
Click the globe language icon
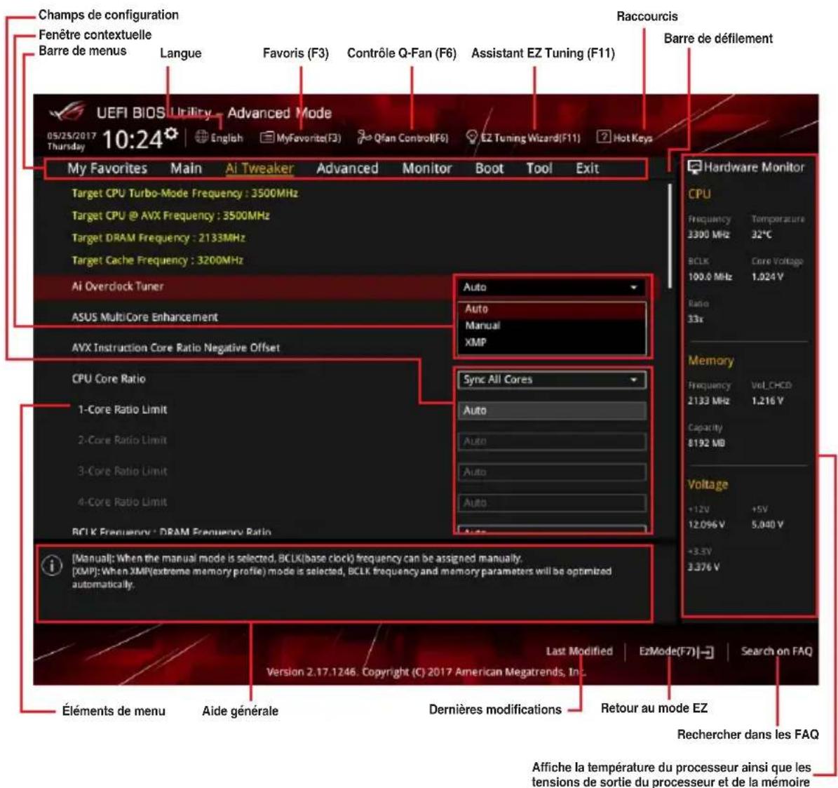point(201,137)
